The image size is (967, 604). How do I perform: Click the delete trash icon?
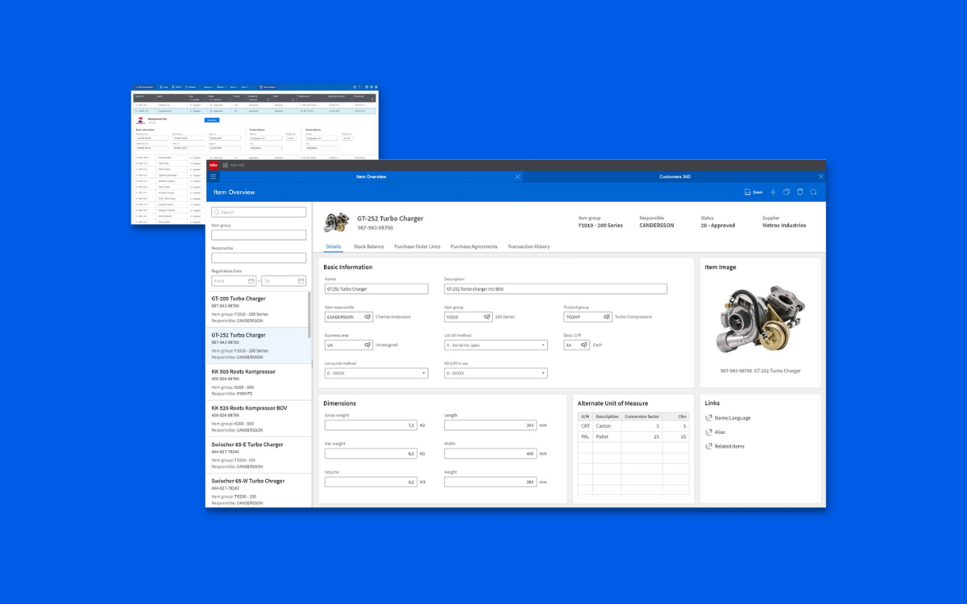[800, 192]
